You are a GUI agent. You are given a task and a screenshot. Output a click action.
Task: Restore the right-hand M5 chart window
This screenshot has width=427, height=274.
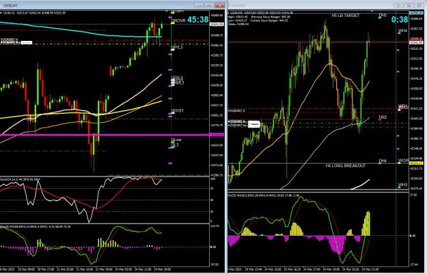click(409, 5)
